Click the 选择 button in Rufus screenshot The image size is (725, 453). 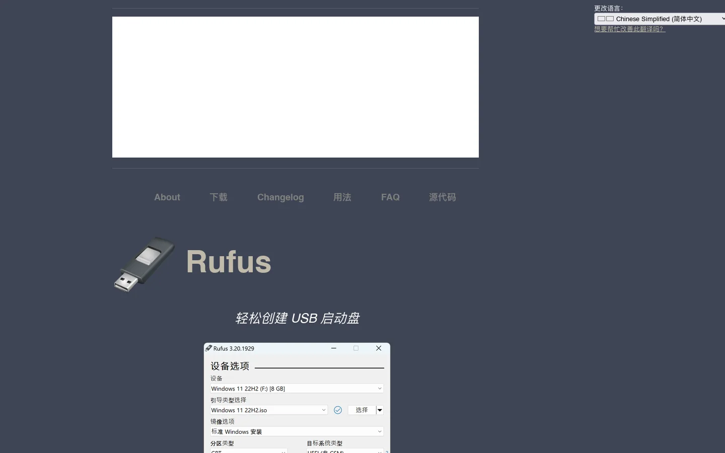click(361, 410)
